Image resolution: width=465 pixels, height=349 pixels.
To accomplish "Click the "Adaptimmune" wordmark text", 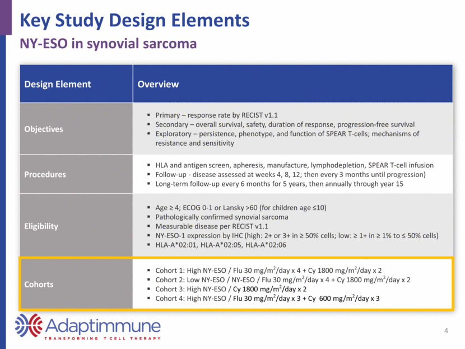I will (103, 326).
